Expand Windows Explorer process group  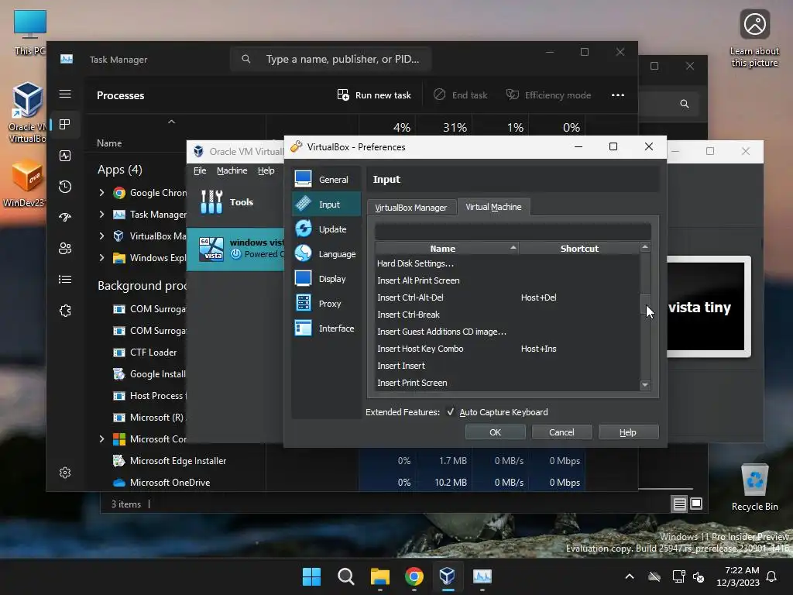[101, 257]
